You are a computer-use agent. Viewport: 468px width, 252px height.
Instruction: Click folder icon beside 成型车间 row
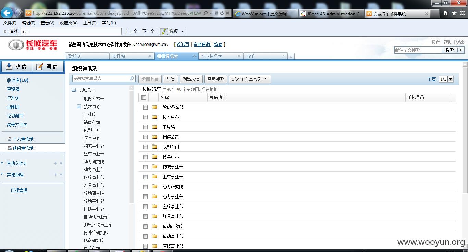155,147
